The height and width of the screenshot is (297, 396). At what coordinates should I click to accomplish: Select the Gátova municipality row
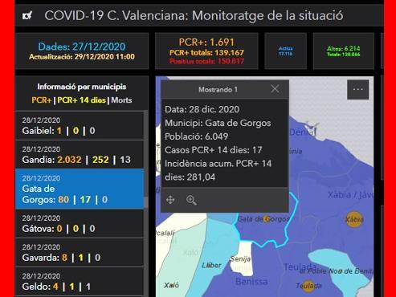[x=80, y=224]
